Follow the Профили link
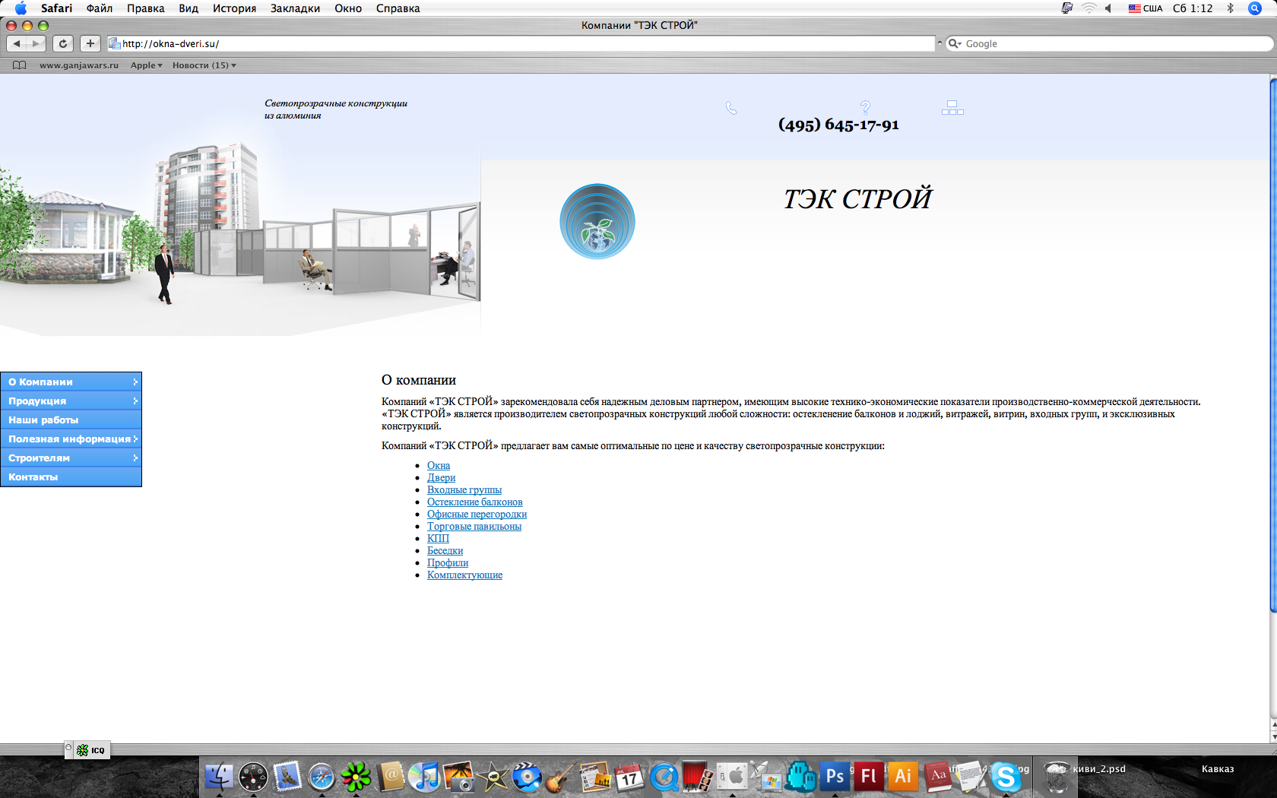 click(x=448, y=562)
